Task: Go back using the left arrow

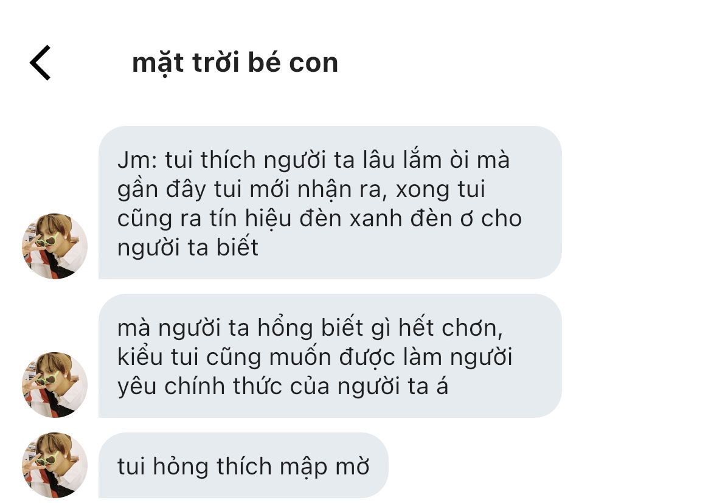Action: pos(40,63)
